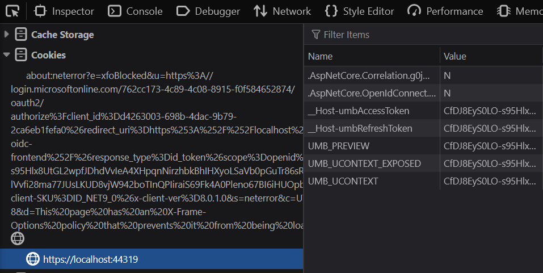Viewport: 543px width, 273px height.
Task: Select the Cache Storage database icon
Action: (21, 35)
